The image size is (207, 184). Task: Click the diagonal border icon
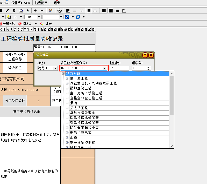[x=67, y=17]
